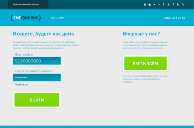Image resolution: width=194 pixels, height=128 pixels.
Task: Open the Odnoklassniki social icon
Action: pos(164,5)
